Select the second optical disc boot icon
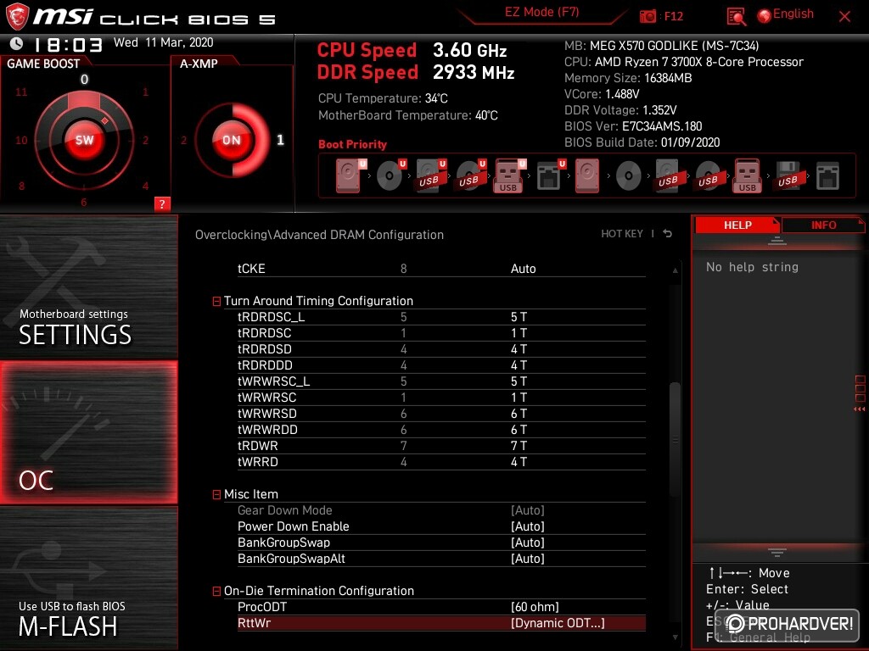869x651 pixels. coord(629,176)
